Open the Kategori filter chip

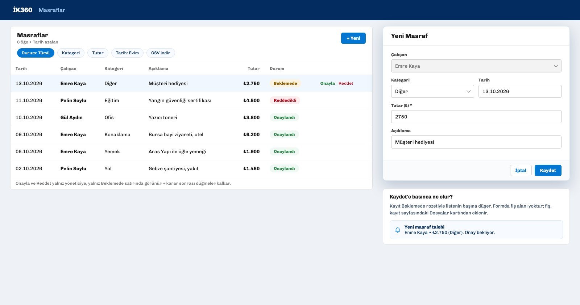coord(71,53)
